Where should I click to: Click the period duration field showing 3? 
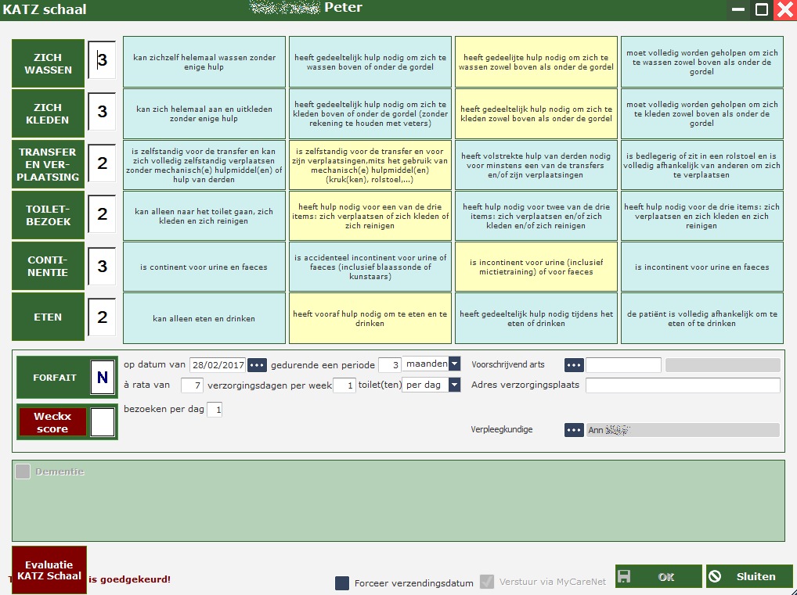390,365
